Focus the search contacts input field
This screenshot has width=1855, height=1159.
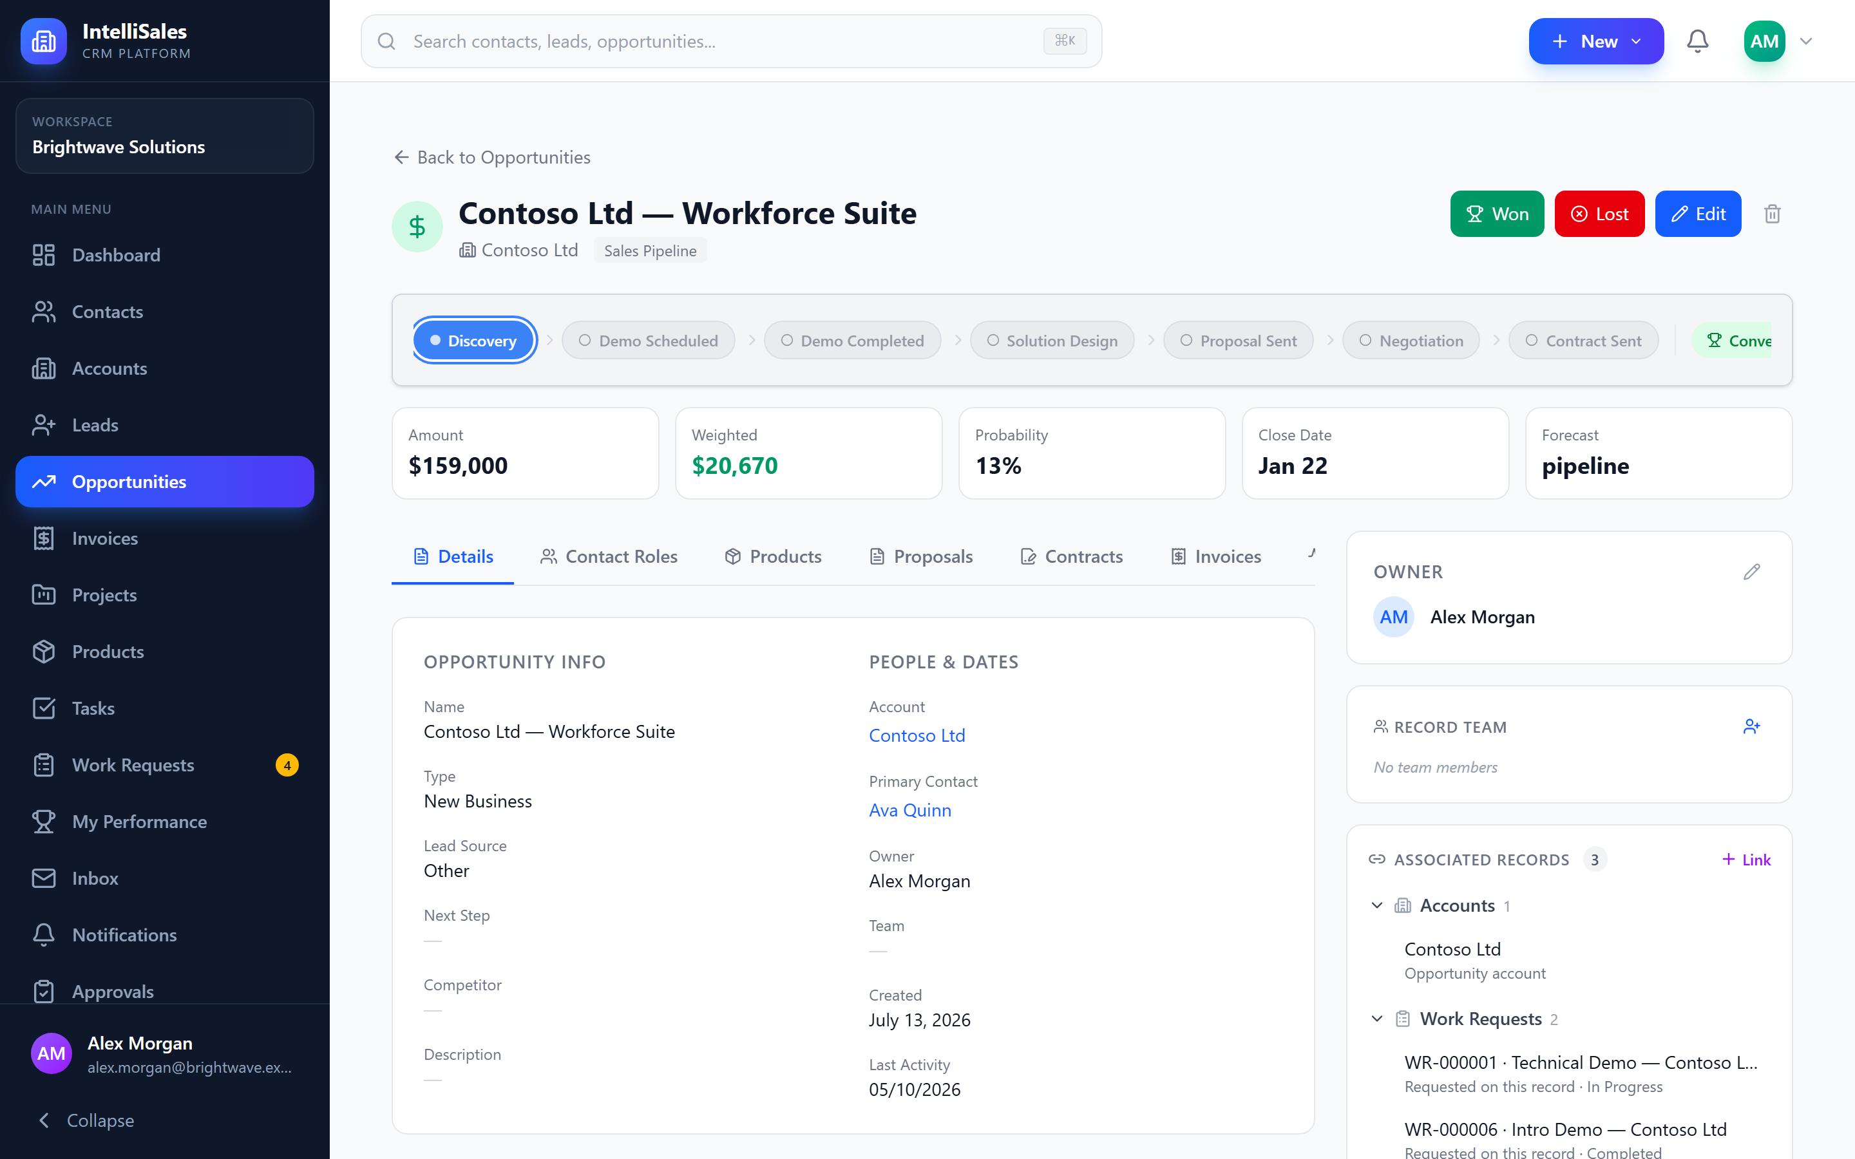click(731, 41)
